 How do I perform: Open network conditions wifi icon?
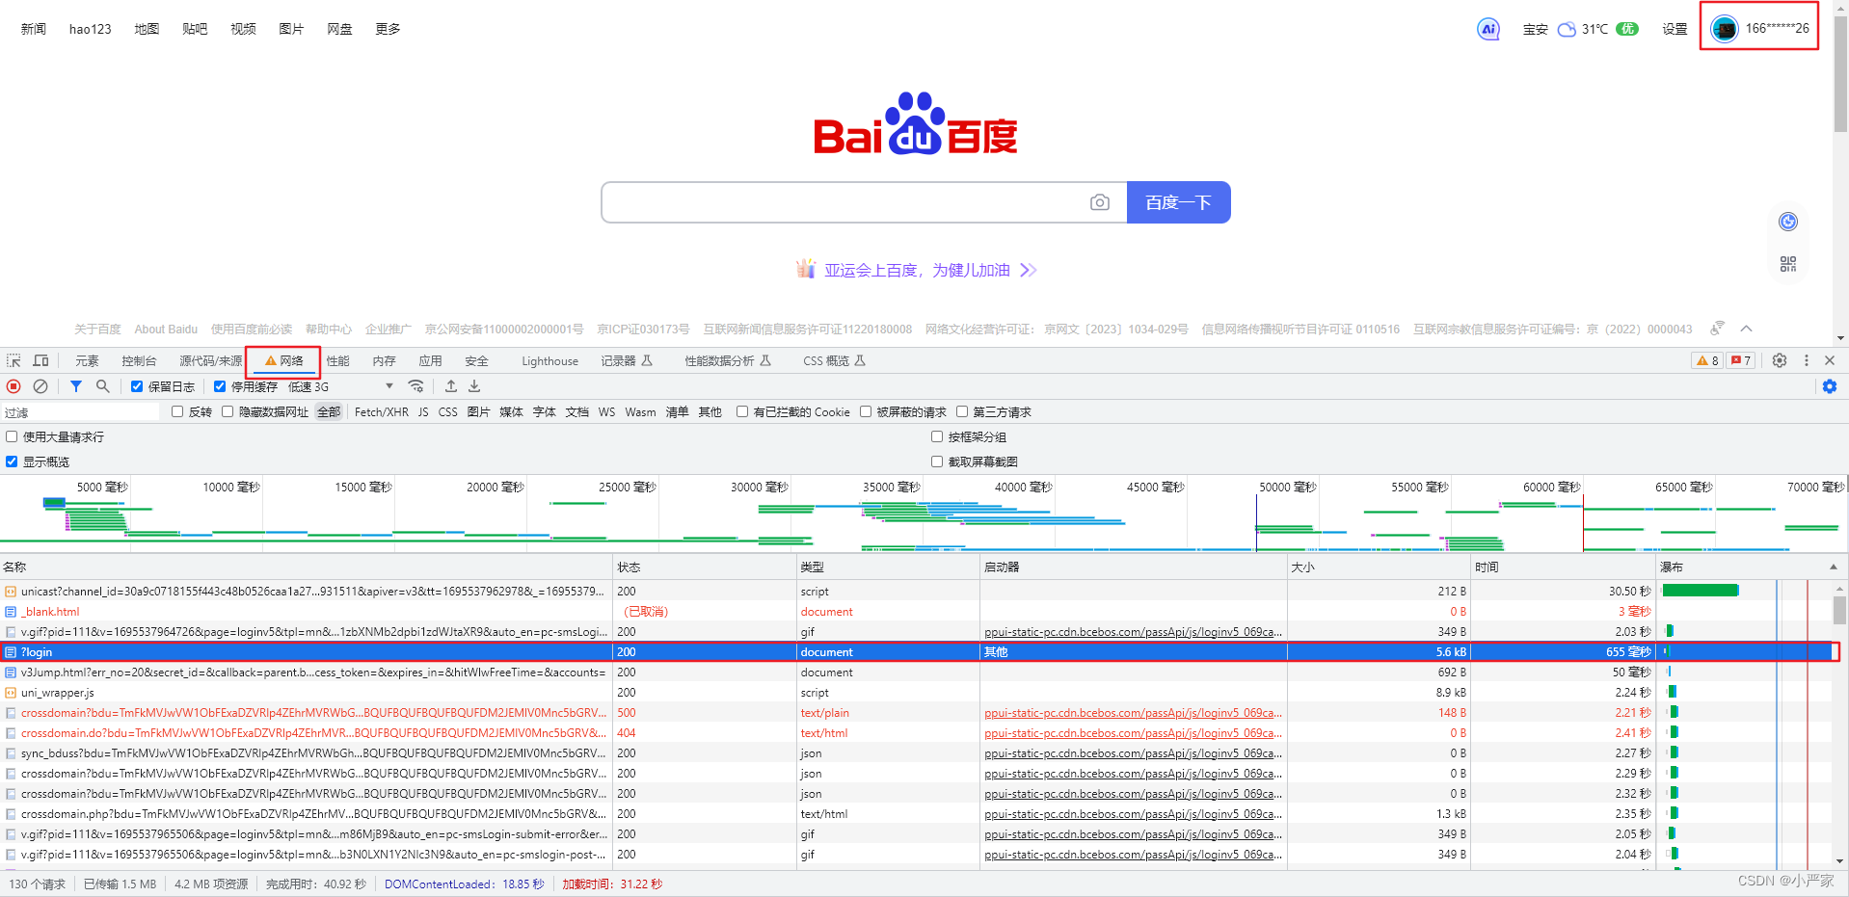(x=415, y=386)
